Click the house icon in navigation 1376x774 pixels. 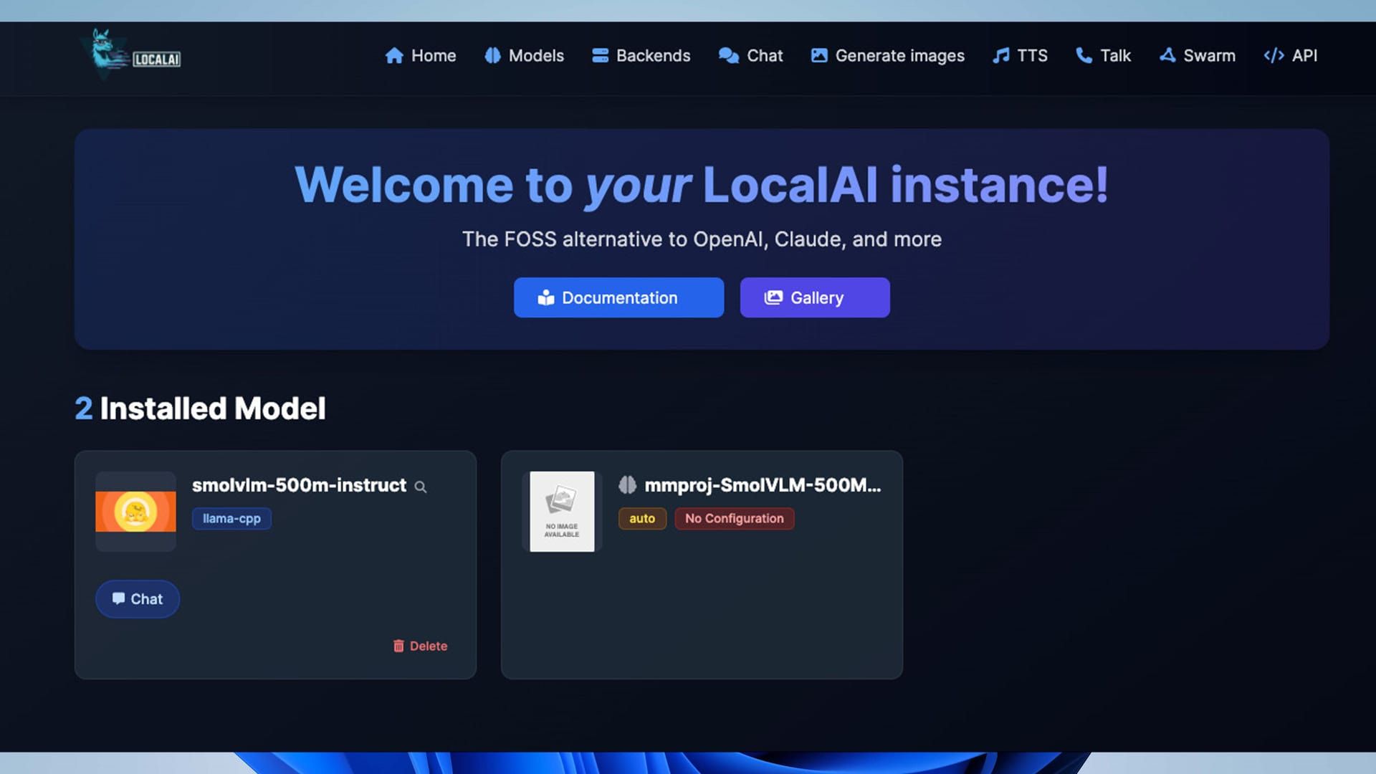pos(393,56)
